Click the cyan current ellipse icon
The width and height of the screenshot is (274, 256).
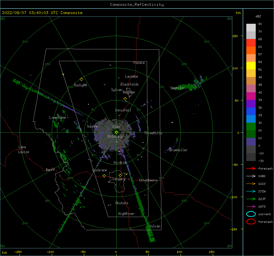tap(251, 214)
